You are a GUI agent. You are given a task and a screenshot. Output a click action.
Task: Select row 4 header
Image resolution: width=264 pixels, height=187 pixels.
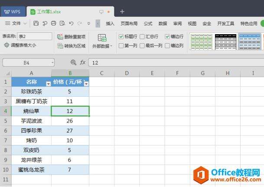6,111
